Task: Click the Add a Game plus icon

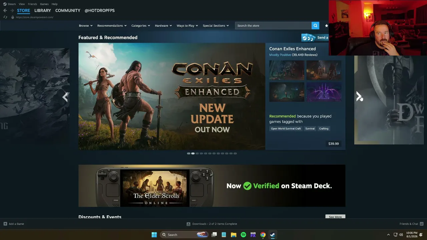Action: [5, 224]
